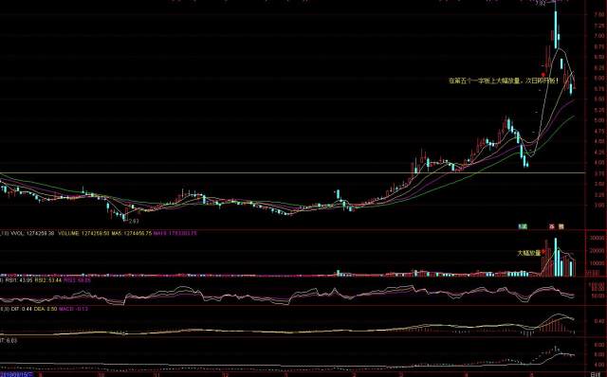Click the tall cyan candlestick at the price peak

[556, 29]
